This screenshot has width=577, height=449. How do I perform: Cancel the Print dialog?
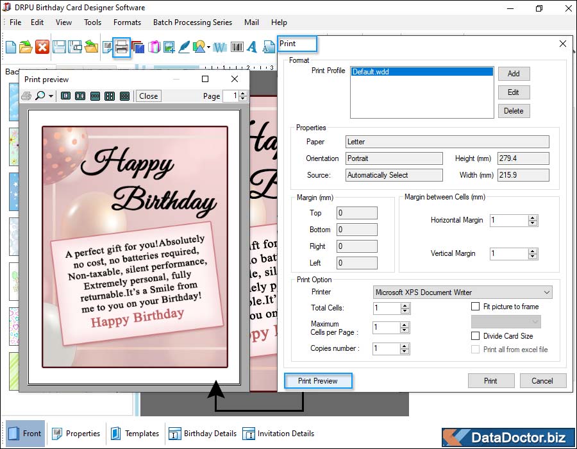(x=542, y=381)
